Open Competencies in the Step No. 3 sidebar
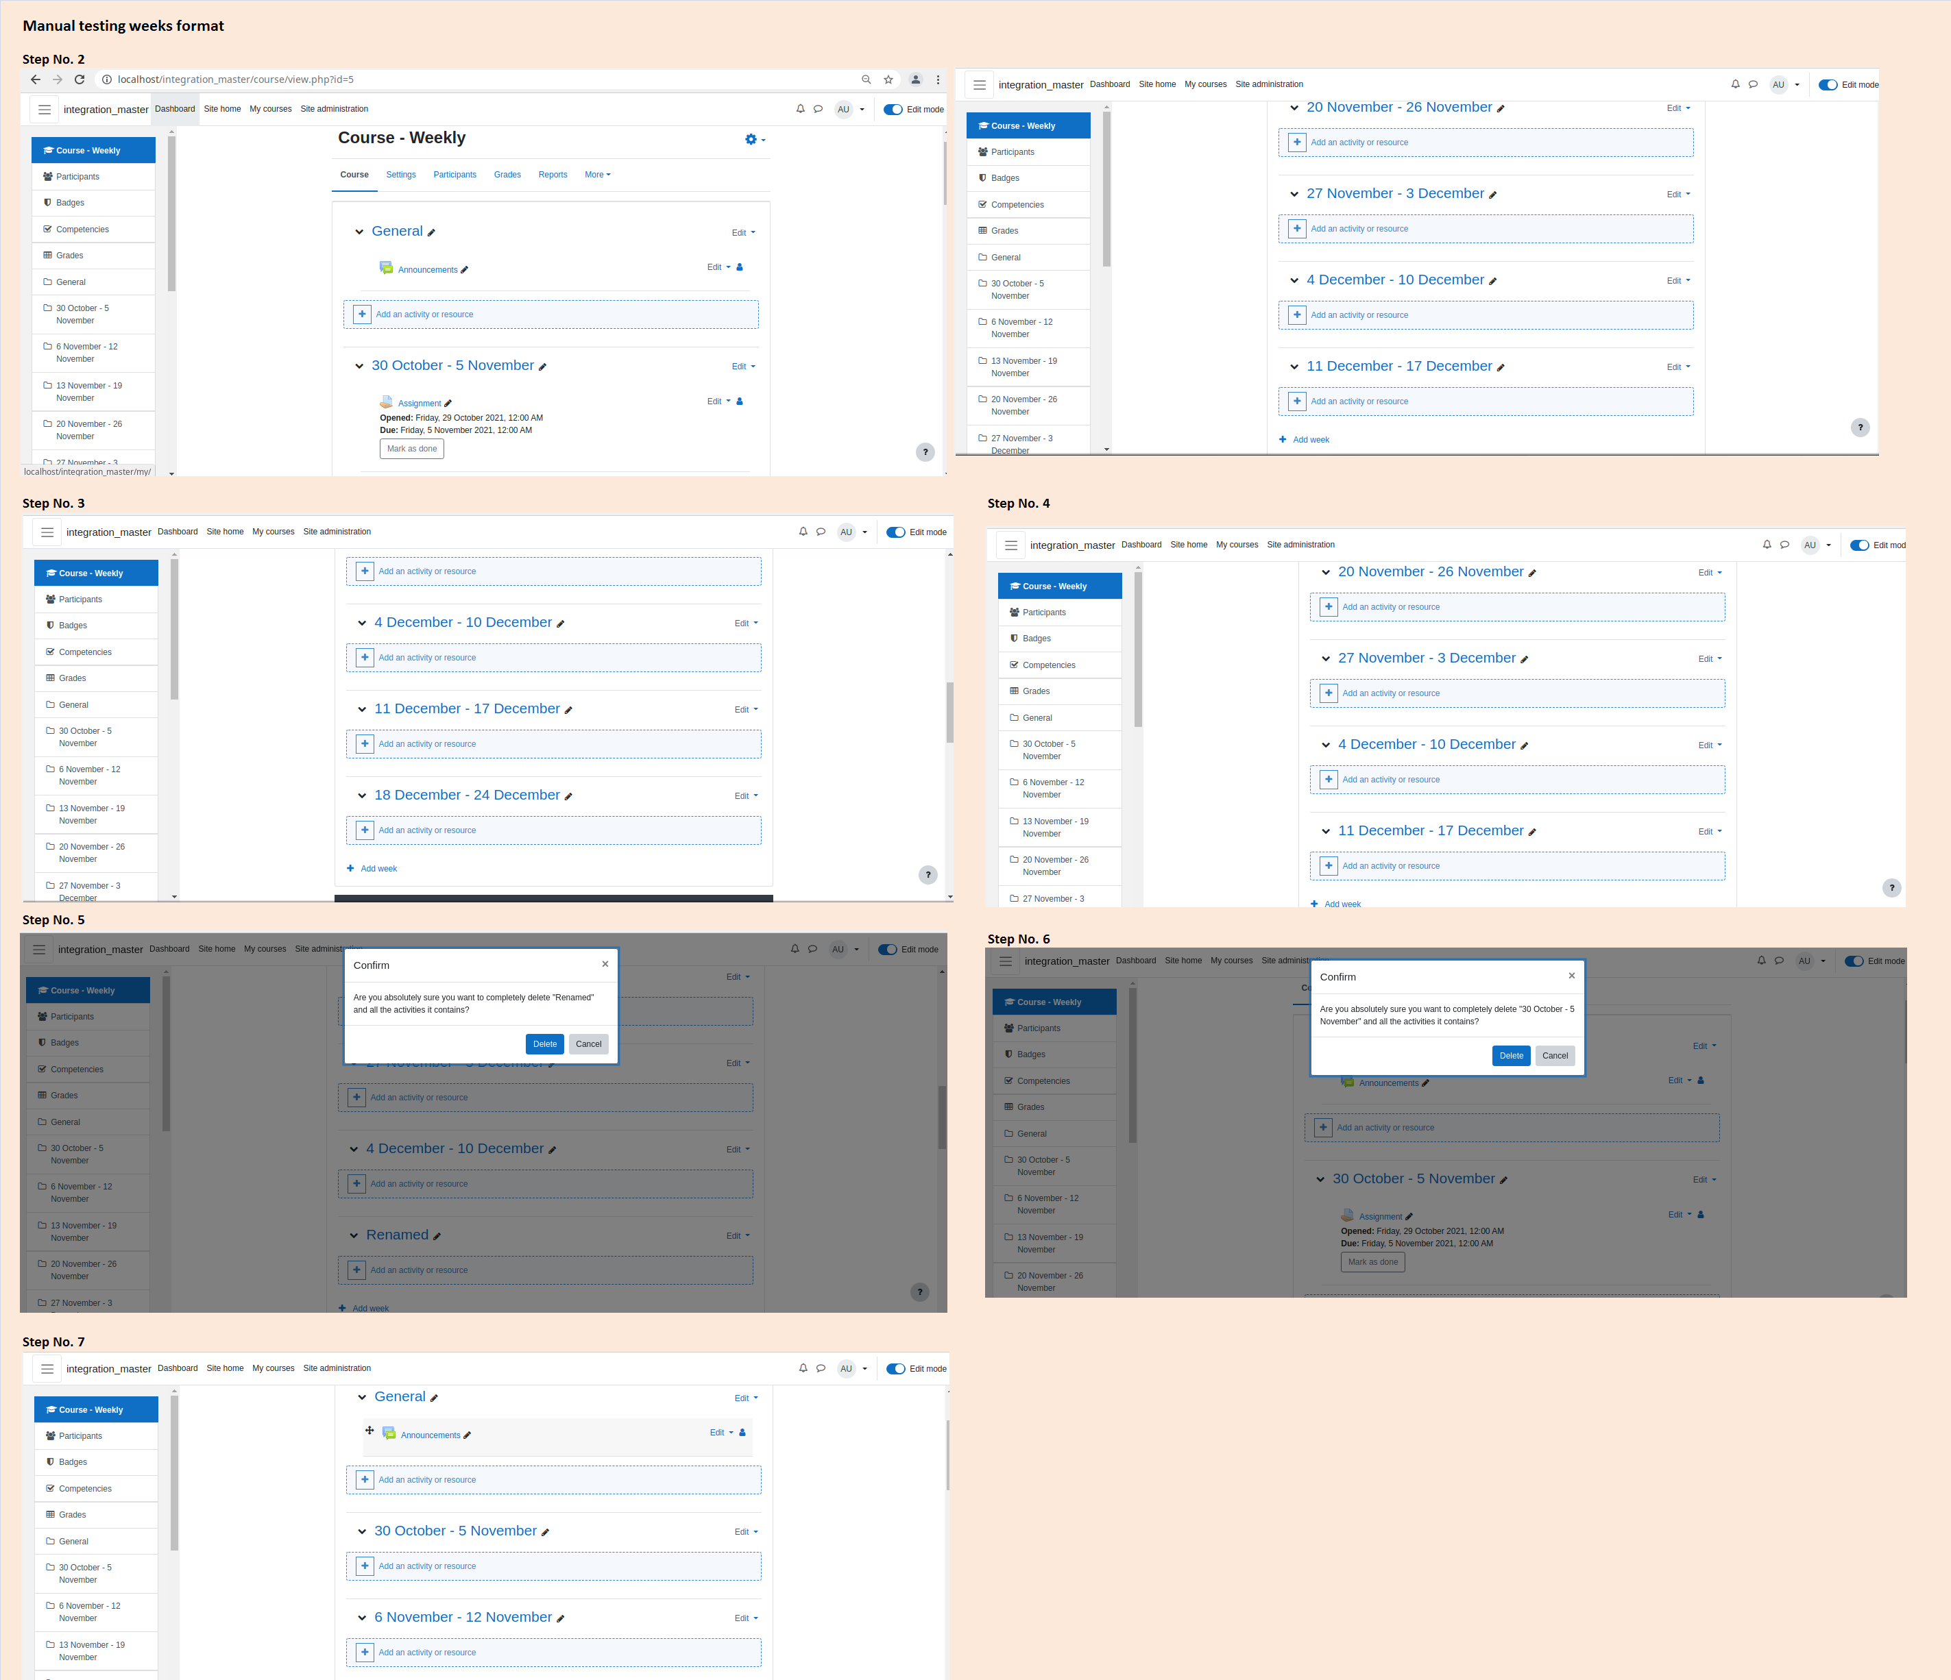The height and width of the screenshot is (1680, 1951). (x=96, y=652)
